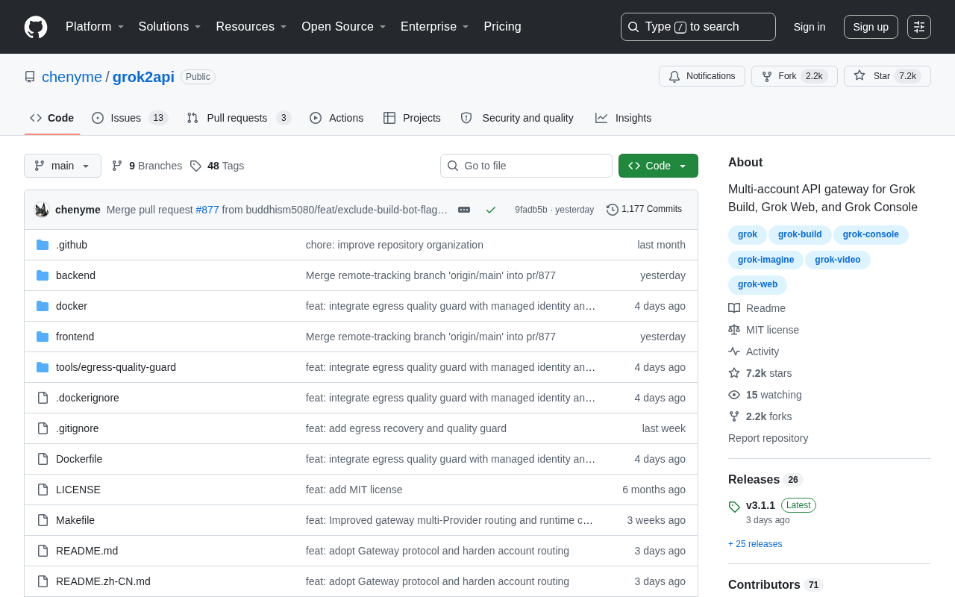Click the eye icon beside watching
955x597 pixels.
pyautogui.click(x=734, y=395)
